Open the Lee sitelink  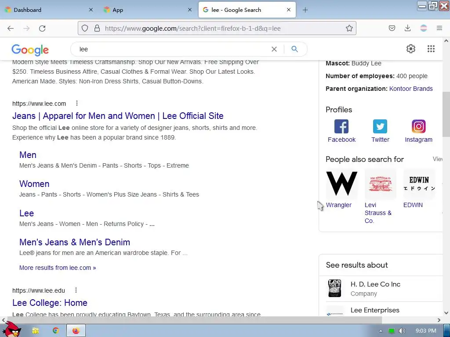[26, 213]
